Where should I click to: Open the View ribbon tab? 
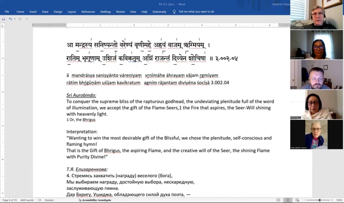point(133,12)
